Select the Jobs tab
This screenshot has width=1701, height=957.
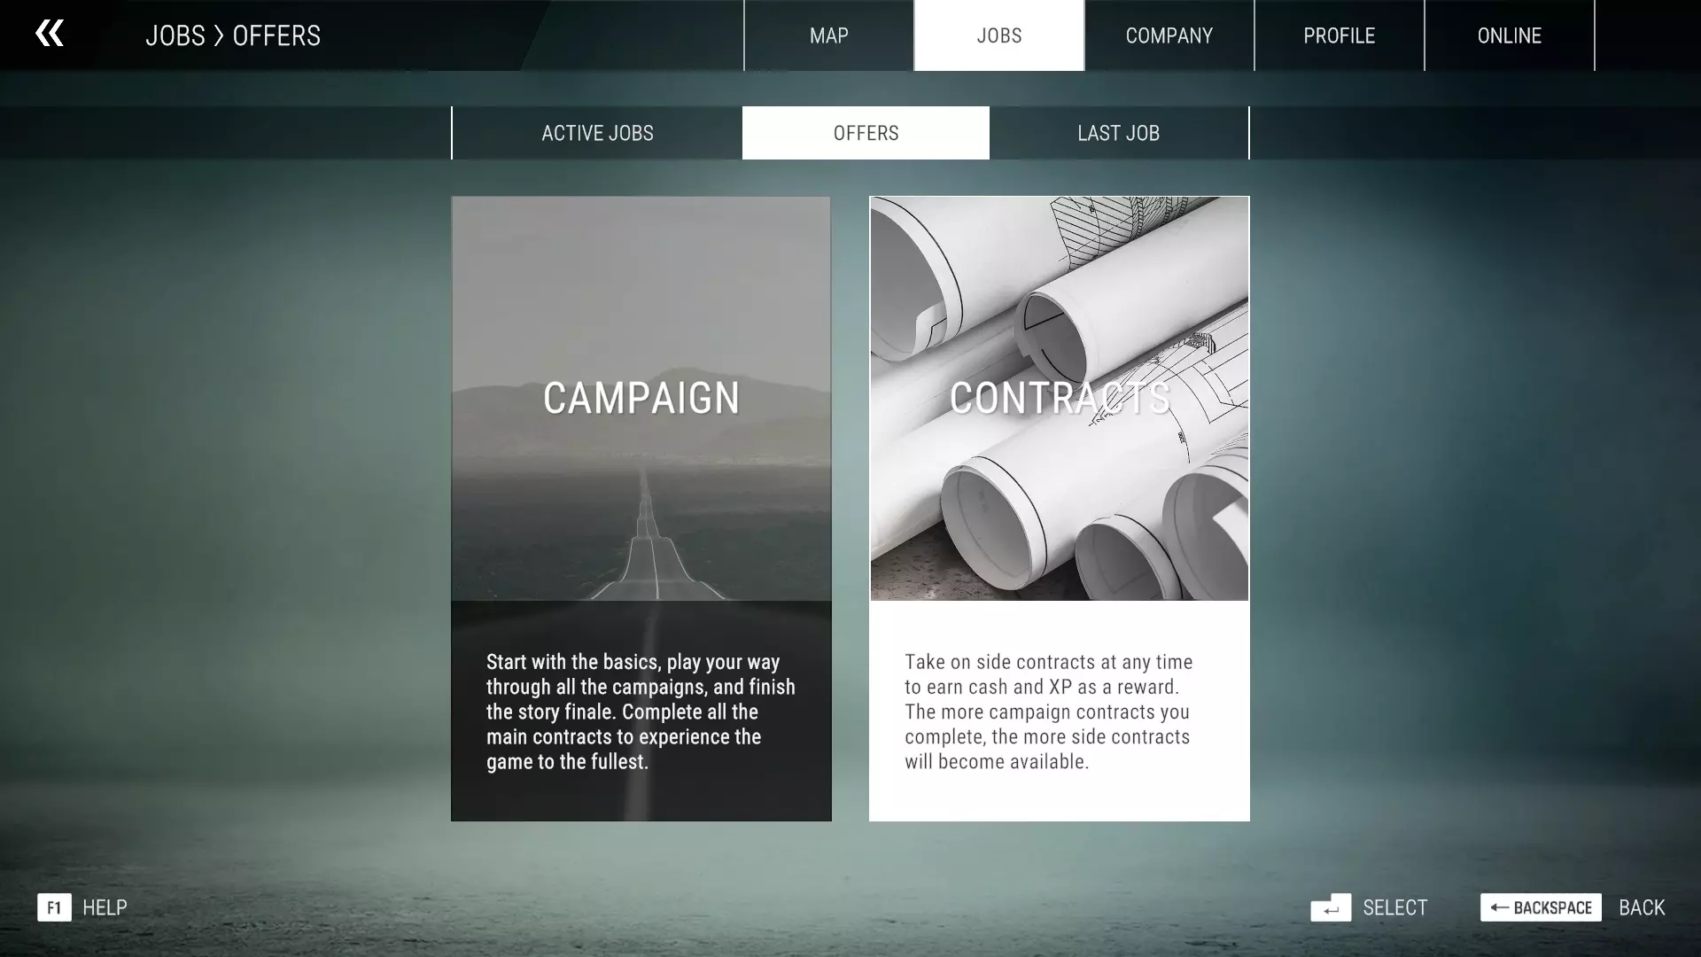click(998, 35)
